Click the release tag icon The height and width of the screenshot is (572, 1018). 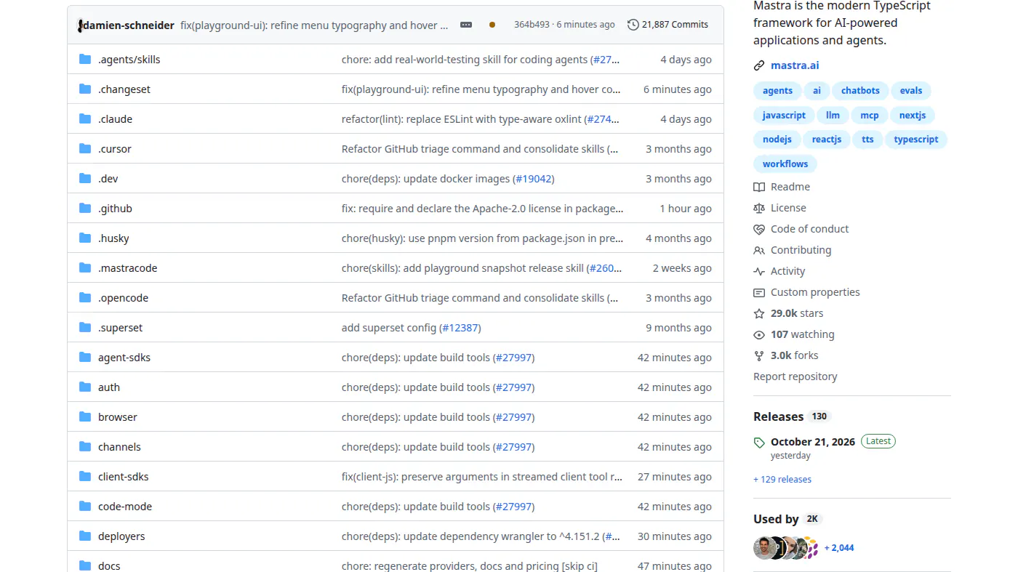(759, 442)
